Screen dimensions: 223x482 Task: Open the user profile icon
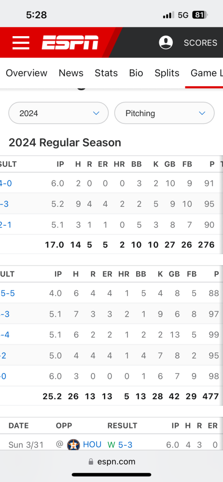tap(166, 42)
